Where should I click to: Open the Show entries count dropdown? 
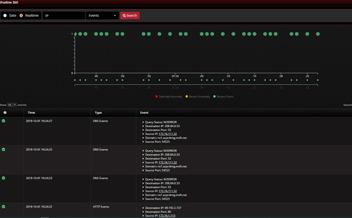[x=12, y=105]
